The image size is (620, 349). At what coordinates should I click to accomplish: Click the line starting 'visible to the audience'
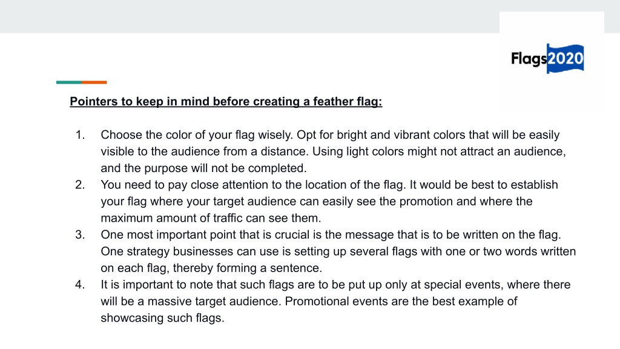pos(334,151)
